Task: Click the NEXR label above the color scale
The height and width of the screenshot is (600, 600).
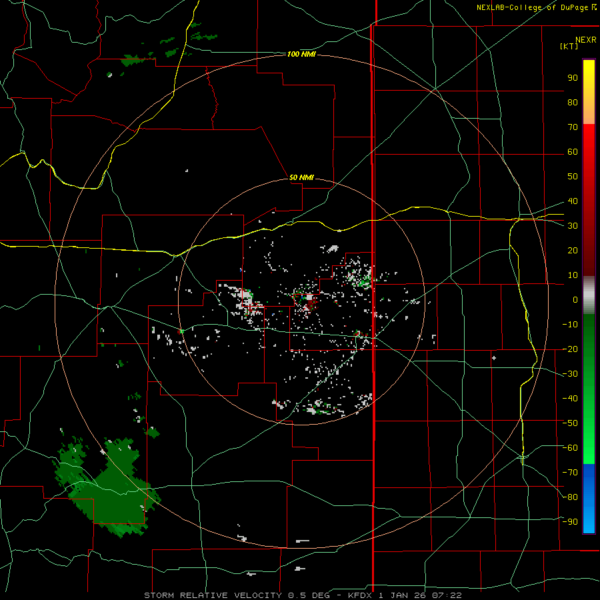Action: click(585, 40)
